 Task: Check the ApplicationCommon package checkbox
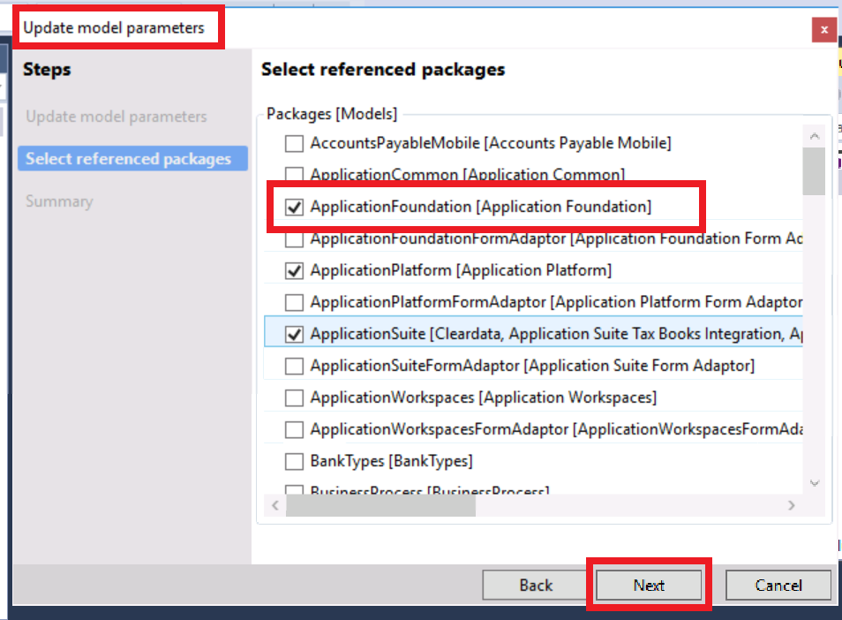(x=294, y=175)
